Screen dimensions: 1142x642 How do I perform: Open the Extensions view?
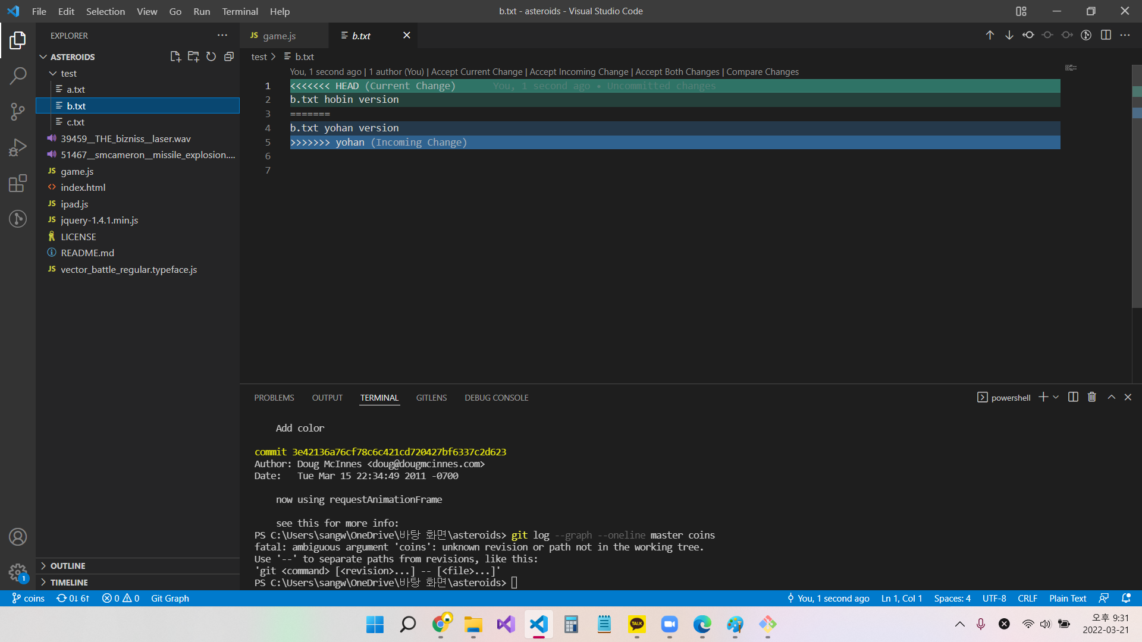(x=18, y=183)
